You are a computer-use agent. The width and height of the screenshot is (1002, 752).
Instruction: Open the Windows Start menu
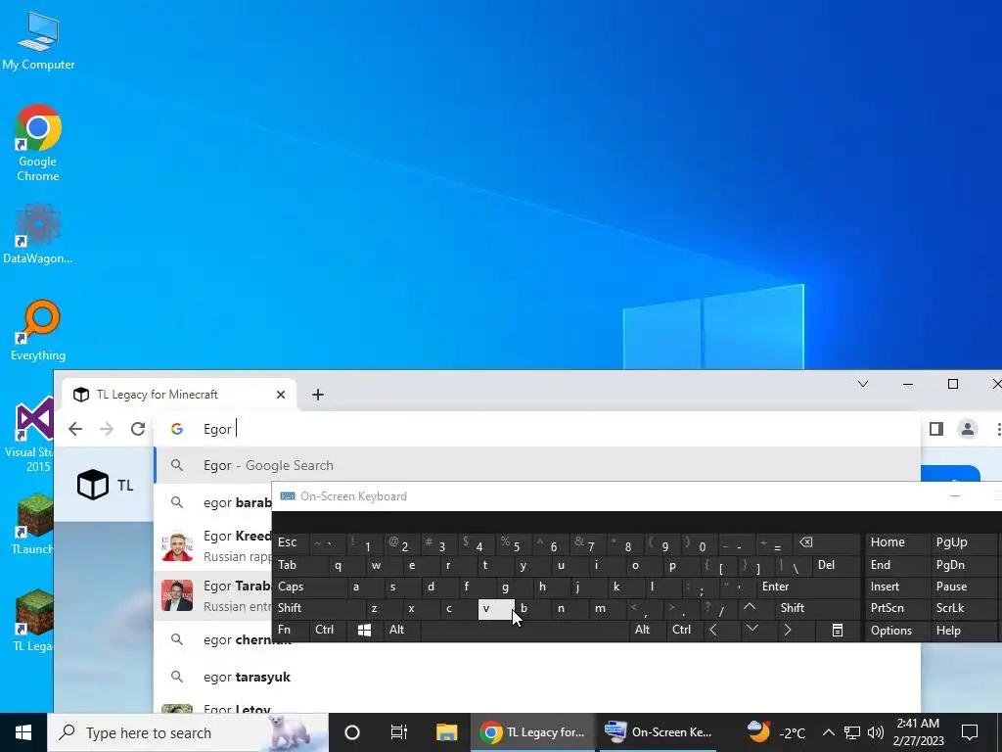(23, 732)
